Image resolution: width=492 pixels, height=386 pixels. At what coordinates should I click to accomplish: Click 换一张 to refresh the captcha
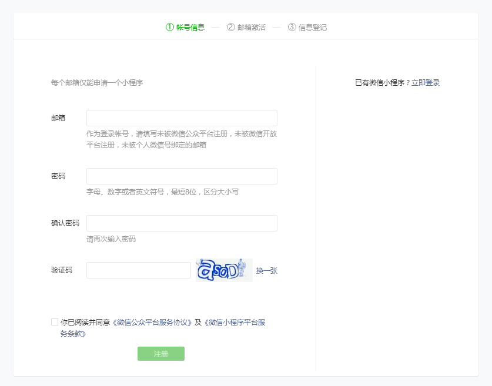[267, 271]
